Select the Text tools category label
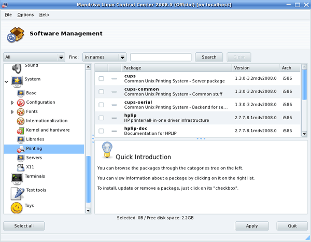311x242 pixels. coord(36,190)
